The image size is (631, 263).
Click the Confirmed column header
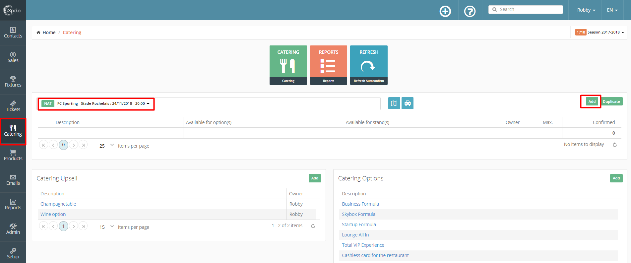pyautogui.click(x=603, y=122)
